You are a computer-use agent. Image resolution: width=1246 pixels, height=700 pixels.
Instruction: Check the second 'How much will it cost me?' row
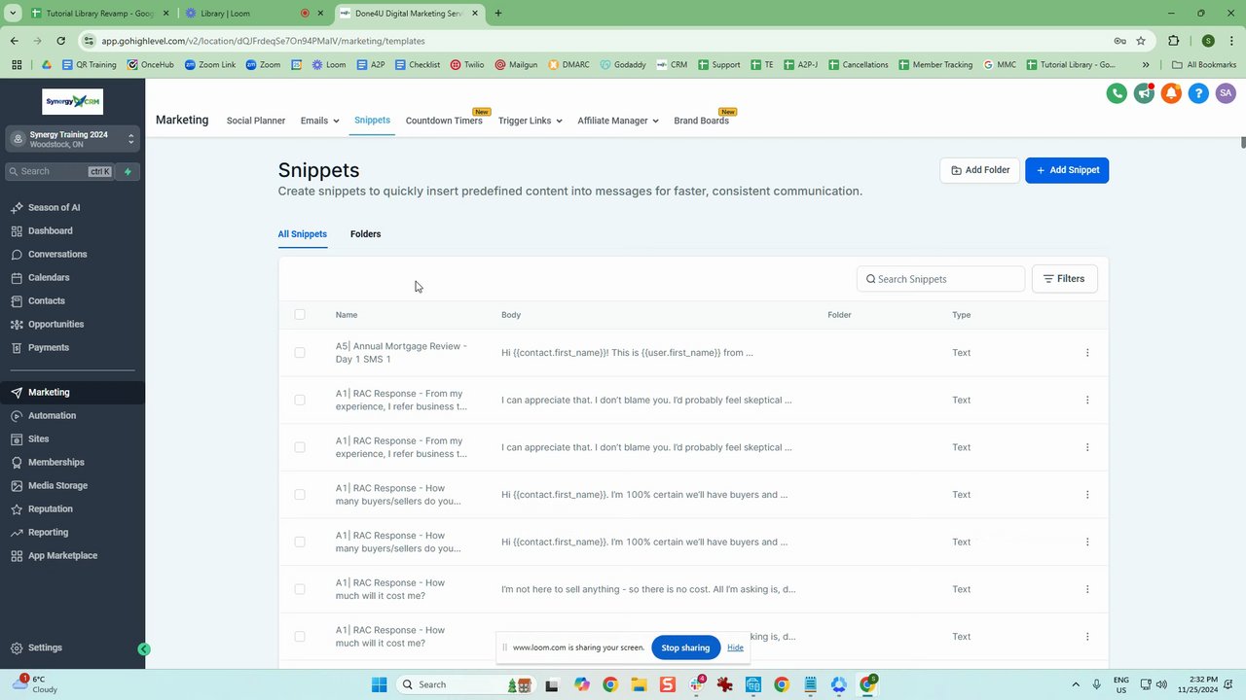[x=300, y=636]
